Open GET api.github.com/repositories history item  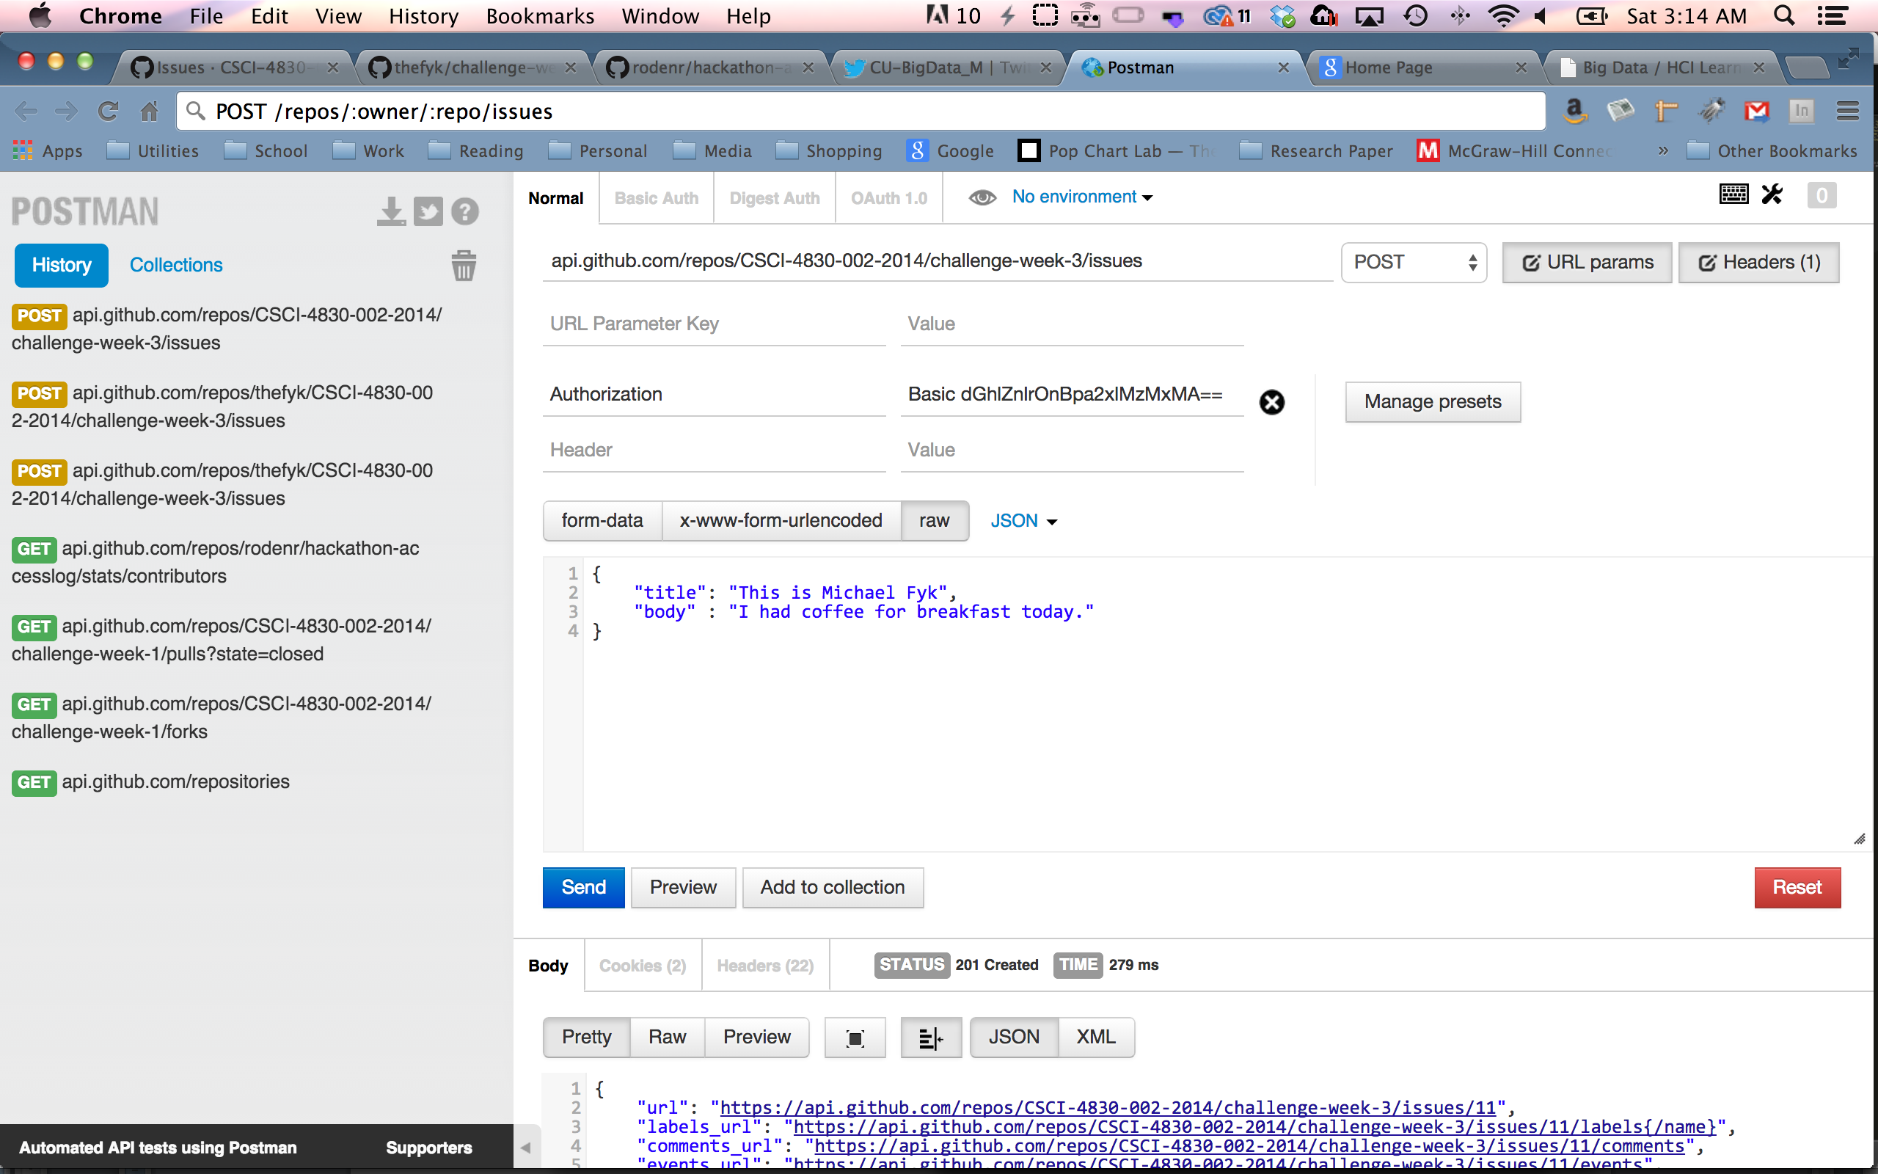pos(151,782)
